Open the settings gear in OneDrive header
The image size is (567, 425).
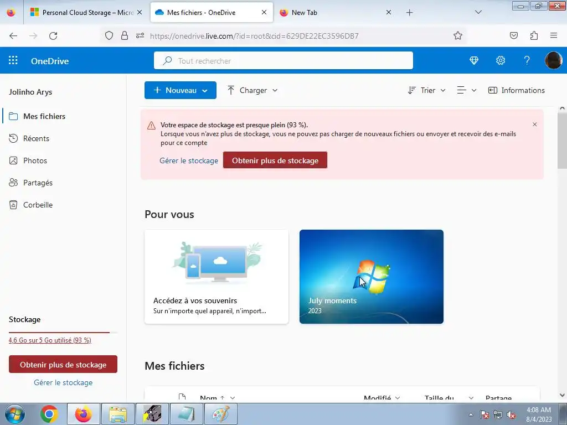501,60
